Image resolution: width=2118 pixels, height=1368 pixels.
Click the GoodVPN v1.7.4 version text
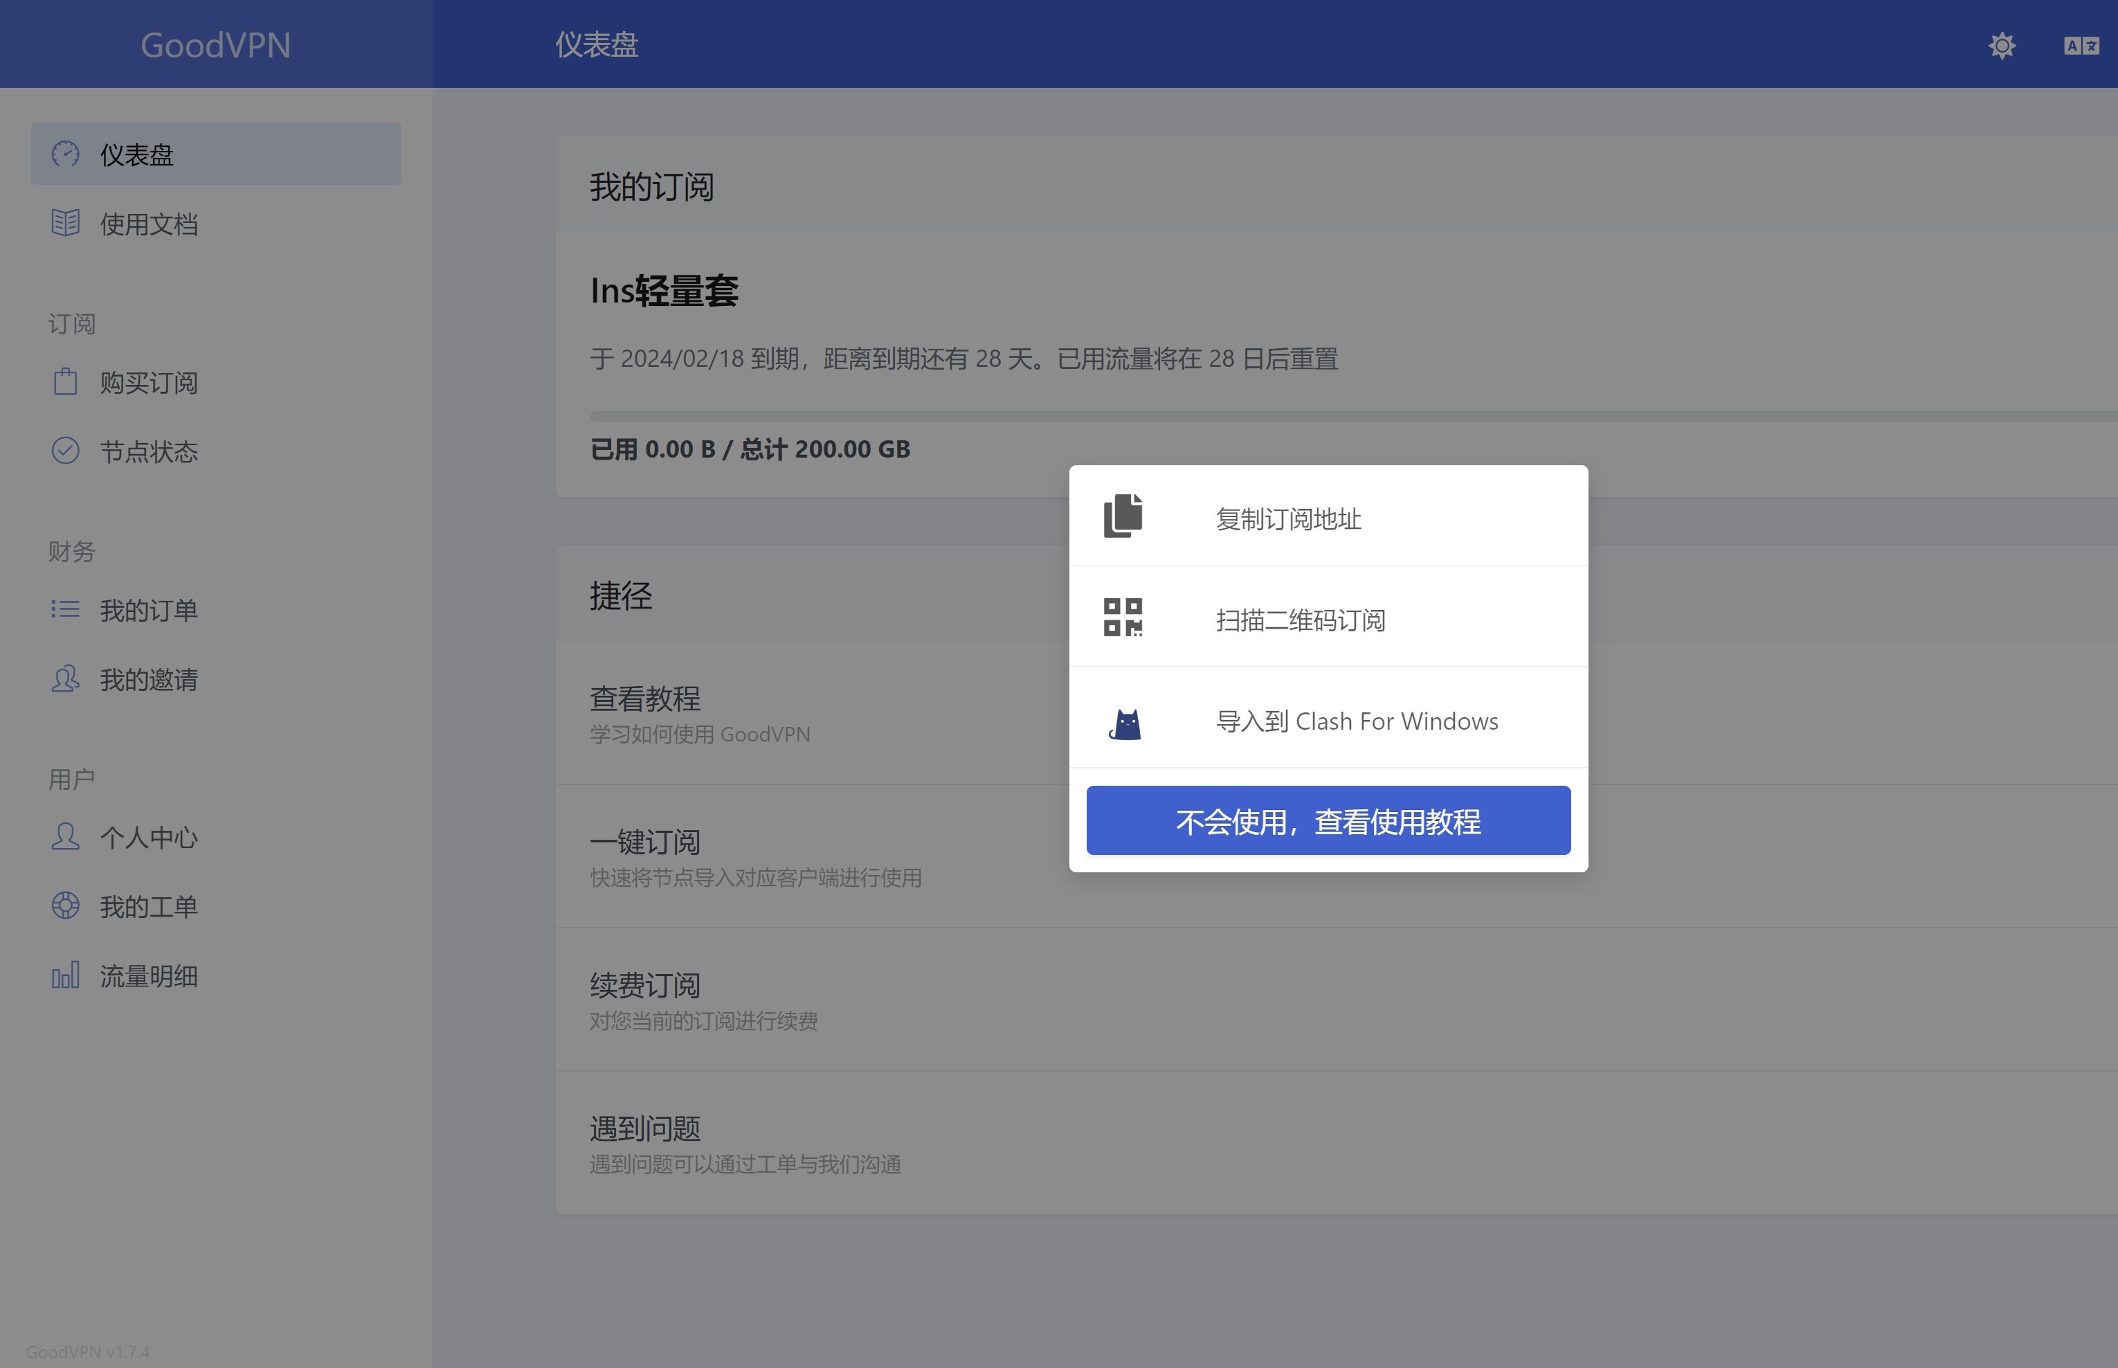pos(87,1351)
